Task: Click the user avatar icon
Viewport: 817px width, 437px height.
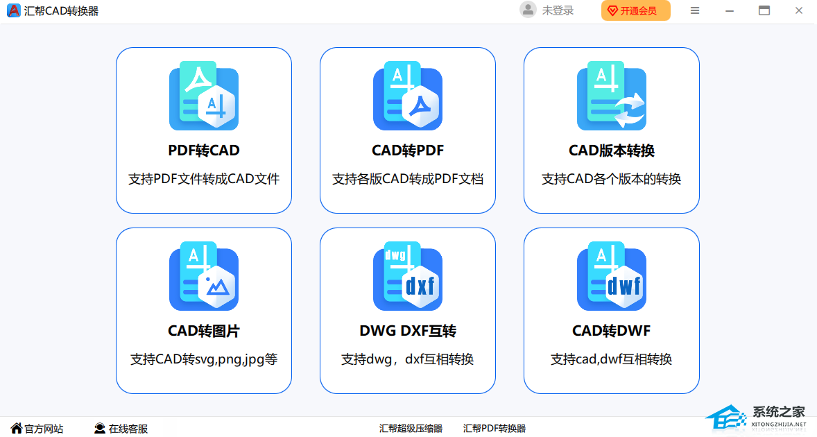Action: click(528, 10)
